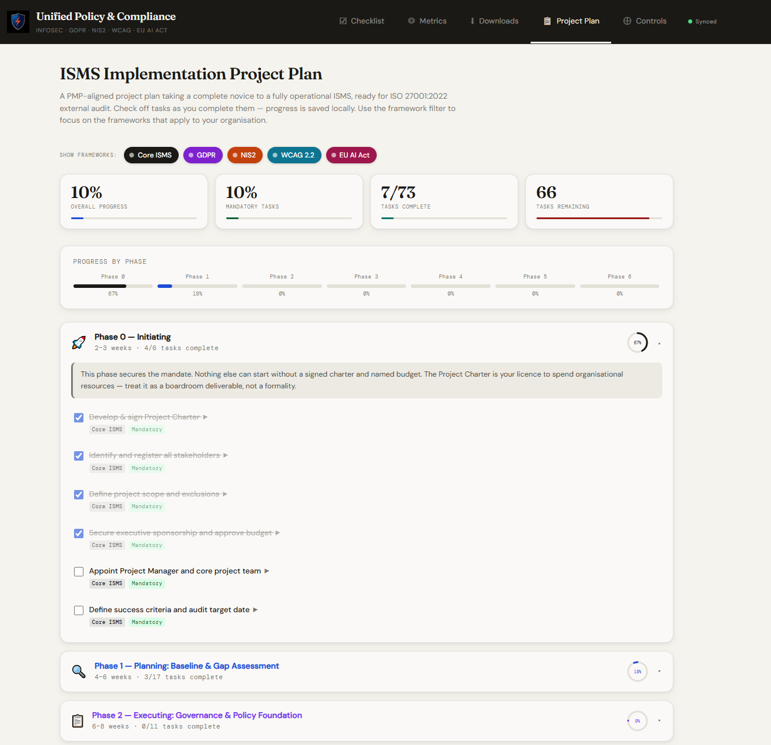Expand Phase 1 using its arrow
The height and width of the screenshot is (745, 771).
click(659, 672)
